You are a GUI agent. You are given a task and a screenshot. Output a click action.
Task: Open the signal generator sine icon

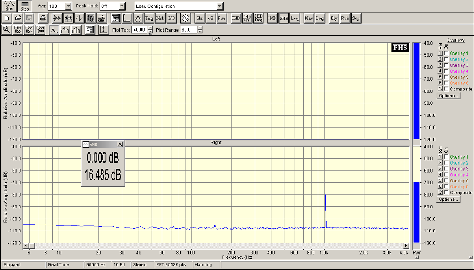(x=186, y=18)
